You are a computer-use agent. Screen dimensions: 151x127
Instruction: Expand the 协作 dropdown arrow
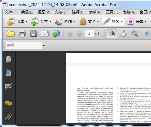pyautogui.click(x=74, y=22)
